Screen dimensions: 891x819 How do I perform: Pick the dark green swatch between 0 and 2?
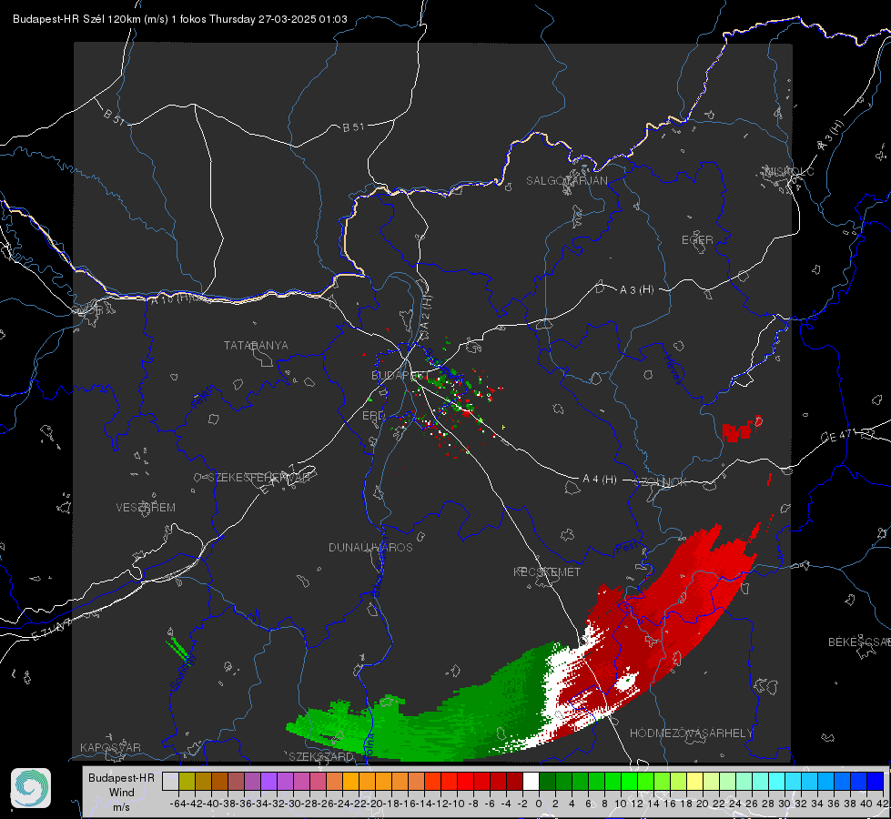(x=547, y=781)
